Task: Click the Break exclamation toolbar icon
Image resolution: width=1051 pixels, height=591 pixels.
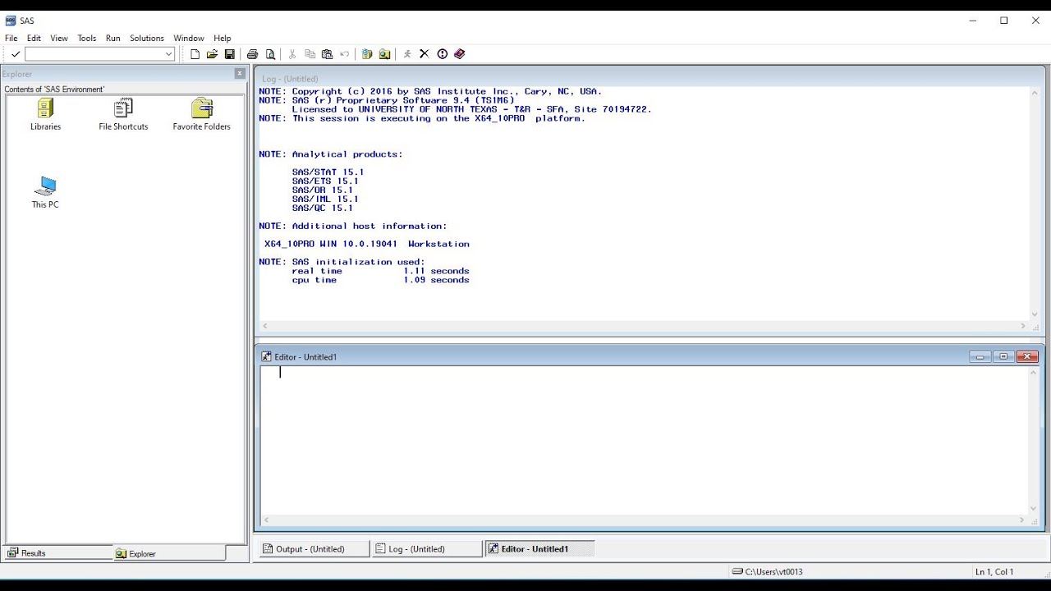Action: click(x=443, y=54)
